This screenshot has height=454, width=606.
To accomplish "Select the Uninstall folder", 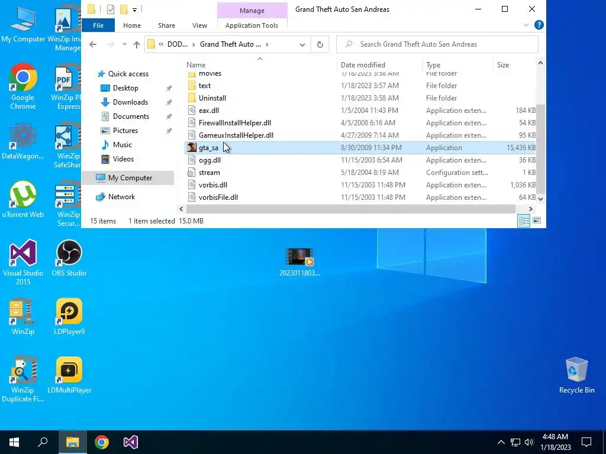I will (x=212, y=98).
